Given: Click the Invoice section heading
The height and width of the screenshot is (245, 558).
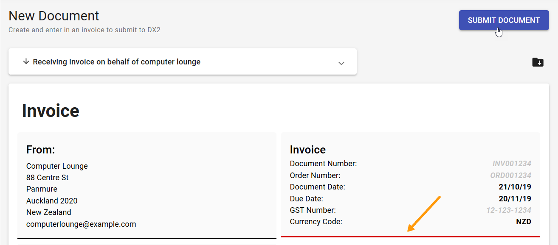Looking at the screenshot, I should (307, 149).
